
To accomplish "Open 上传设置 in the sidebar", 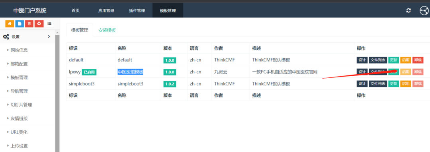I will click(19, 146).
